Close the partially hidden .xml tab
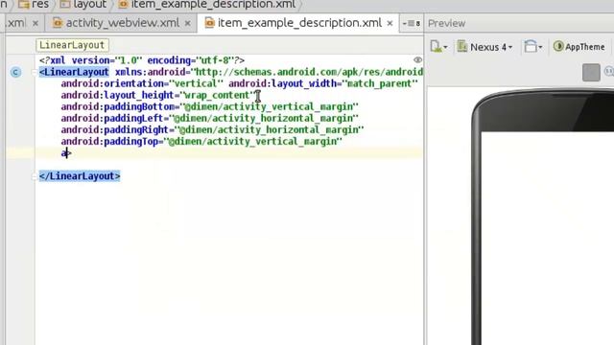This screenshot has width=614, height=345. (35, 23)
